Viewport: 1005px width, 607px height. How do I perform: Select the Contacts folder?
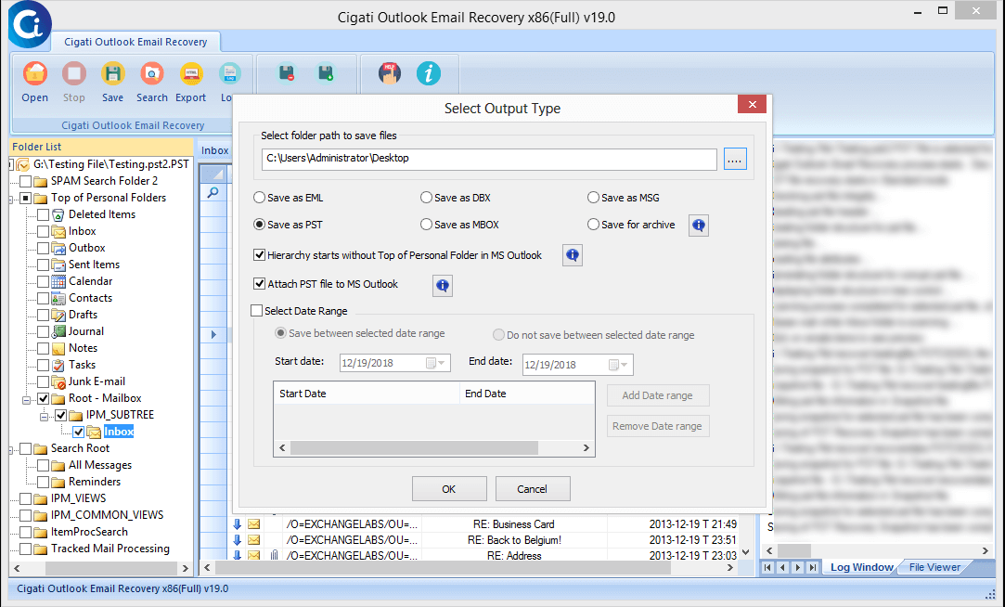coord(90,297)
